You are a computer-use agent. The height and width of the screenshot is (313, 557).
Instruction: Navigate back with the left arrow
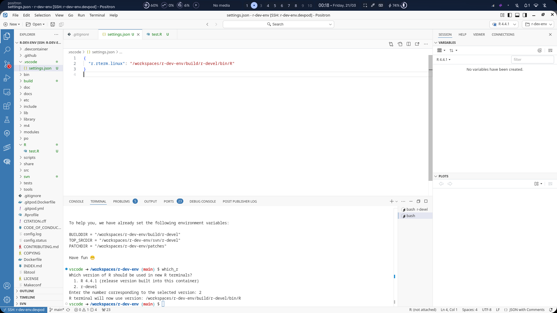point(207,24)
